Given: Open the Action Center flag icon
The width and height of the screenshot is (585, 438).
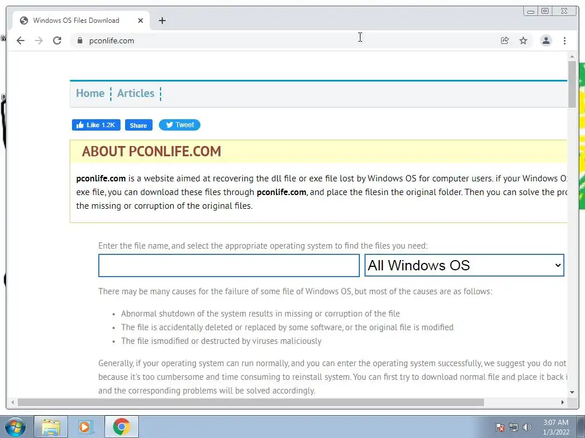Looking at the screenshot, I should (499, 427).
